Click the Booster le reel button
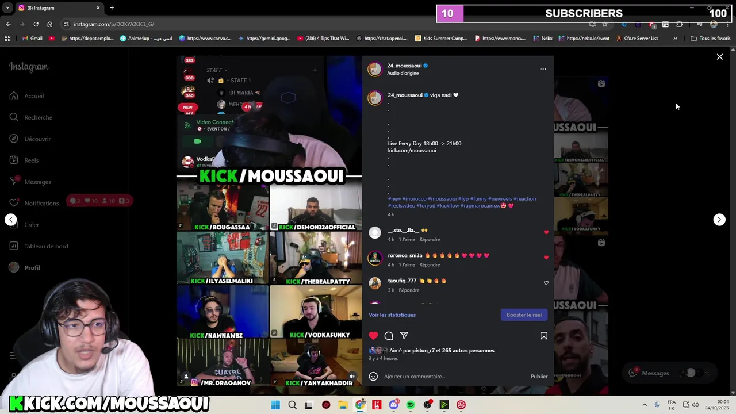 524,315
